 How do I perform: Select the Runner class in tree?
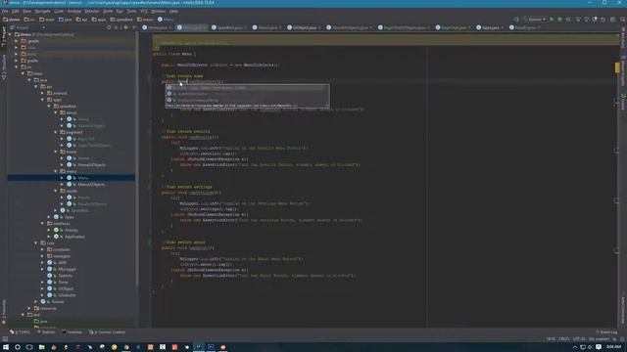58,302
